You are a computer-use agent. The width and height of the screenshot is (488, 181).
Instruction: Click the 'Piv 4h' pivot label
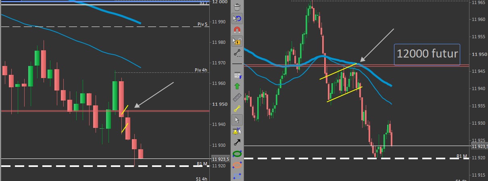[202, 70]
